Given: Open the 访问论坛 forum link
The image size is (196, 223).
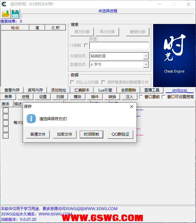Looking at the screenshot, I should [180, 91].
